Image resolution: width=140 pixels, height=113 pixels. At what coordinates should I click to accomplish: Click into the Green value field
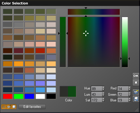[x=123, y=94]
